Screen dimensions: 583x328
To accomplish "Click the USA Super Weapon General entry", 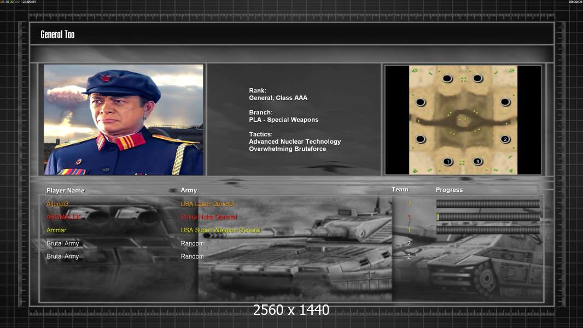I will click(220, 230).
